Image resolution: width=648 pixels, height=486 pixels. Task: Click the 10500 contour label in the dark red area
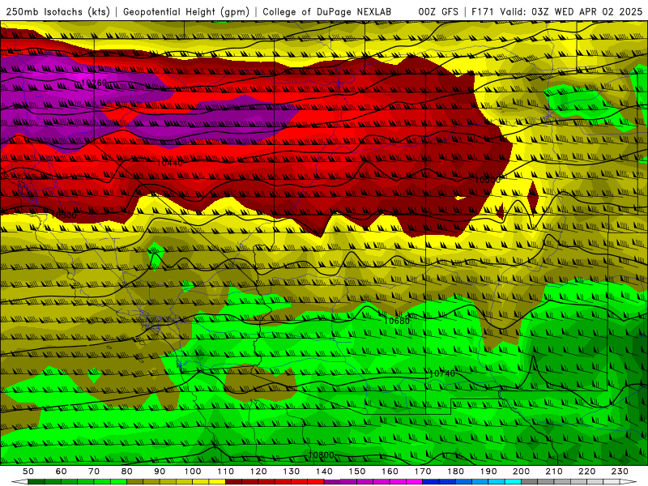click(488, 180)
